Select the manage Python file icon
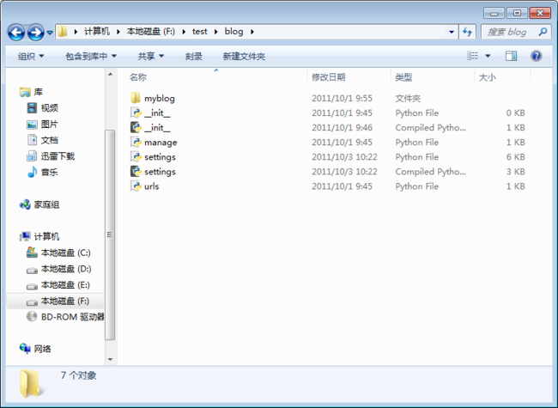558x408 pixels. pos(136,142)
